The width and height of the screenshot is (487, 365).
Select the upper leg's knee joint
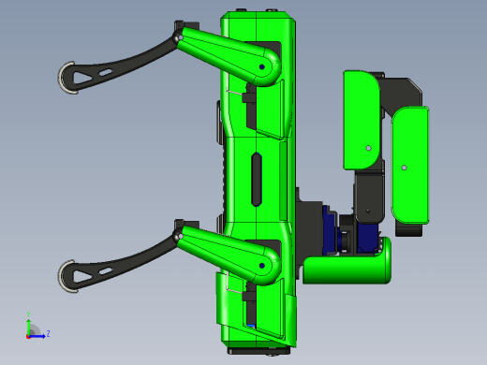(180, 37)
